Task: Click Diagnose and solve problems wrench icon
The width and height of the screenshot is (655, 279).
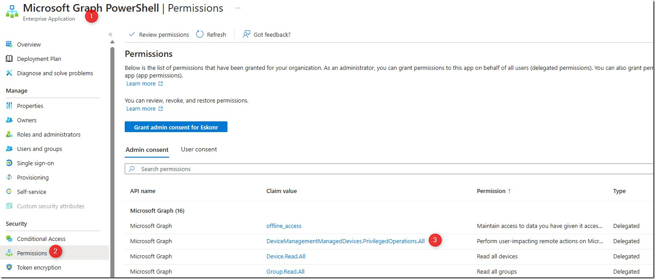Action: point(9,73)
